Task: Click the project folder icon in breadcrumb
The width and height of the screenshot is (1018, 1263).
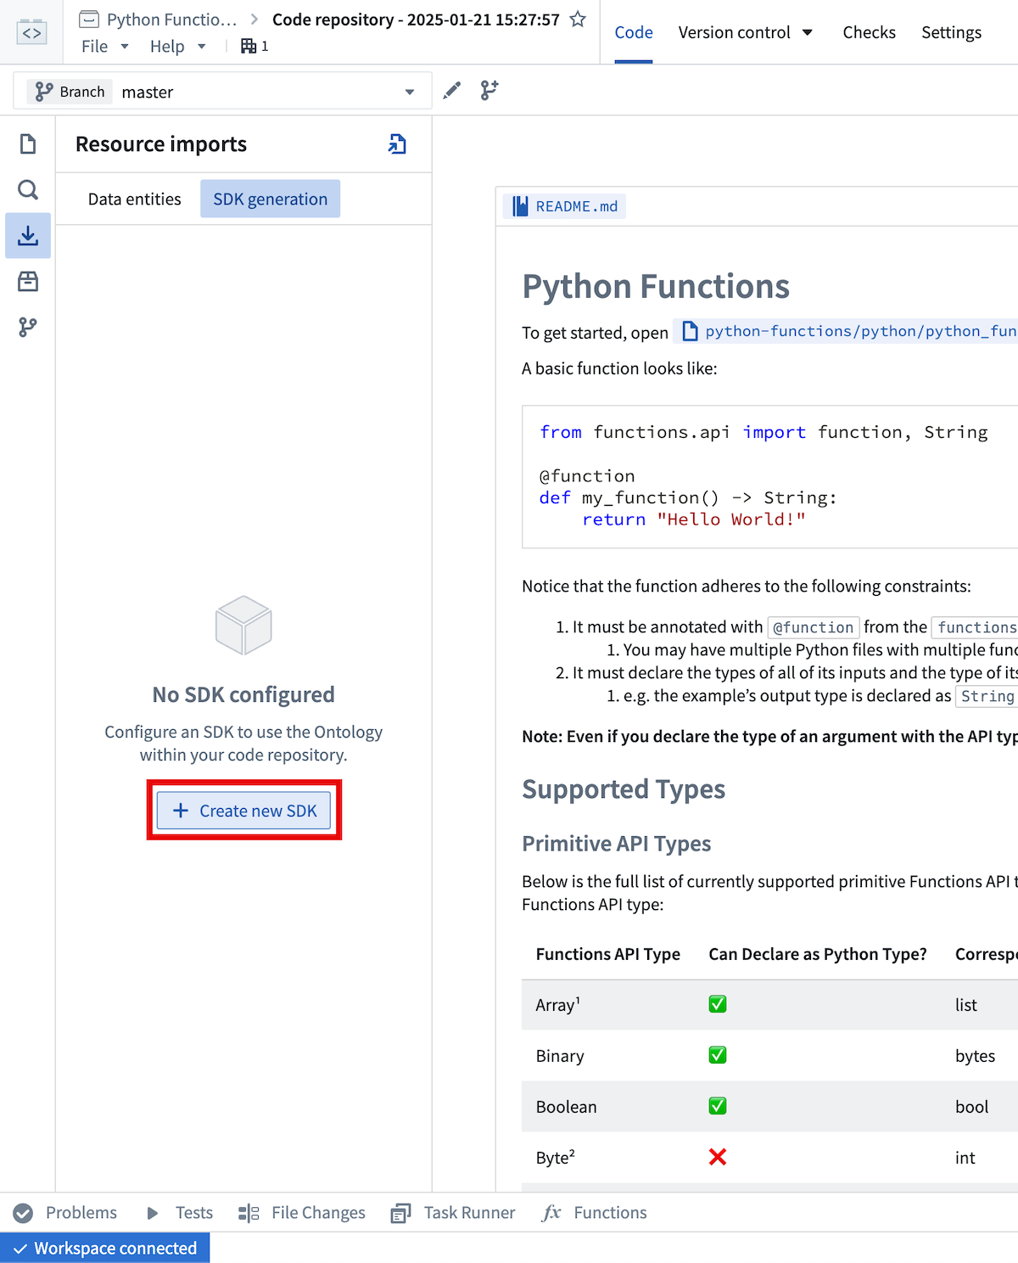Action: pyautogui.click(x=88, y=20)
